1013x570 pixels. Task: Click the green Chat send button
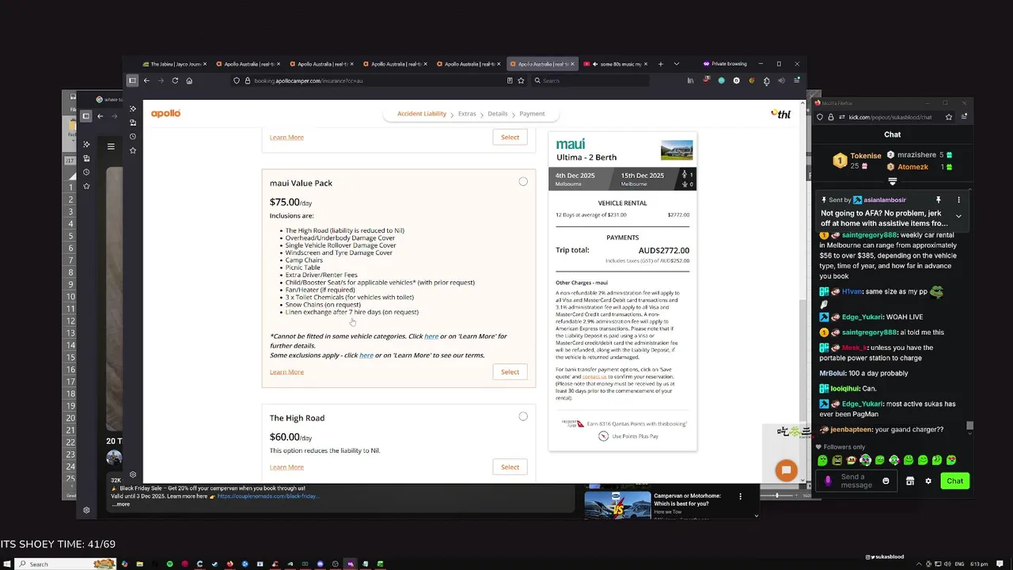pos(955,481)
